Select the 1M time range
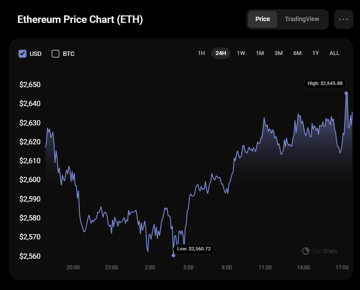 tap(260, 53)
